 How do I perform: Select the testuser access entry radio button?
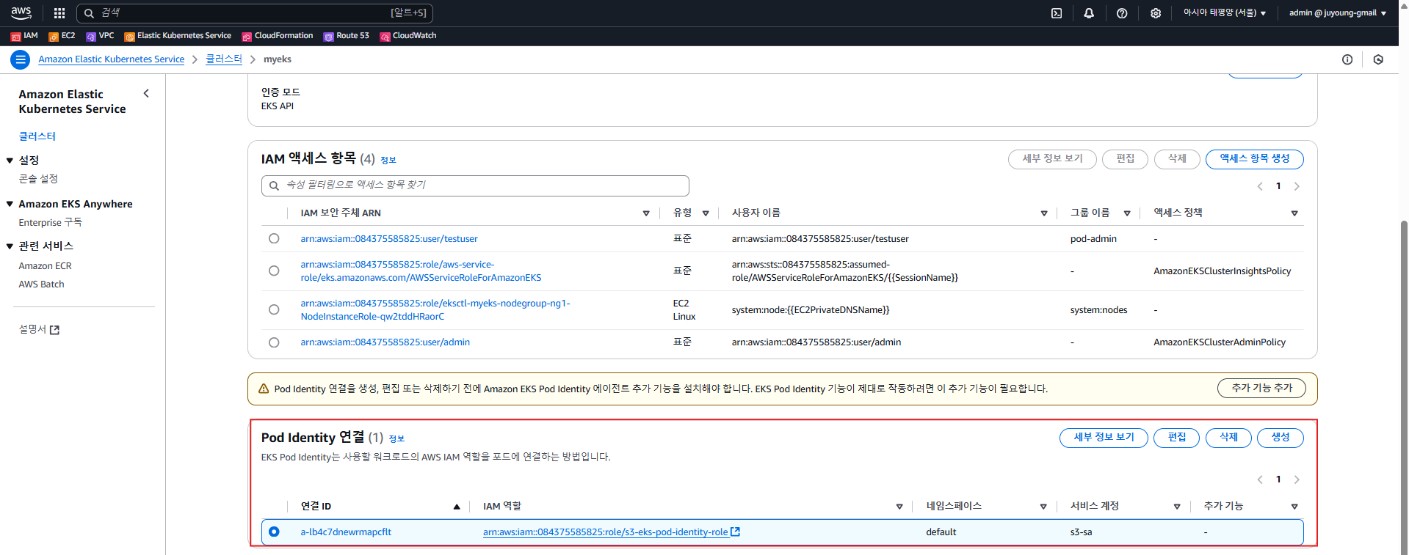274,238
